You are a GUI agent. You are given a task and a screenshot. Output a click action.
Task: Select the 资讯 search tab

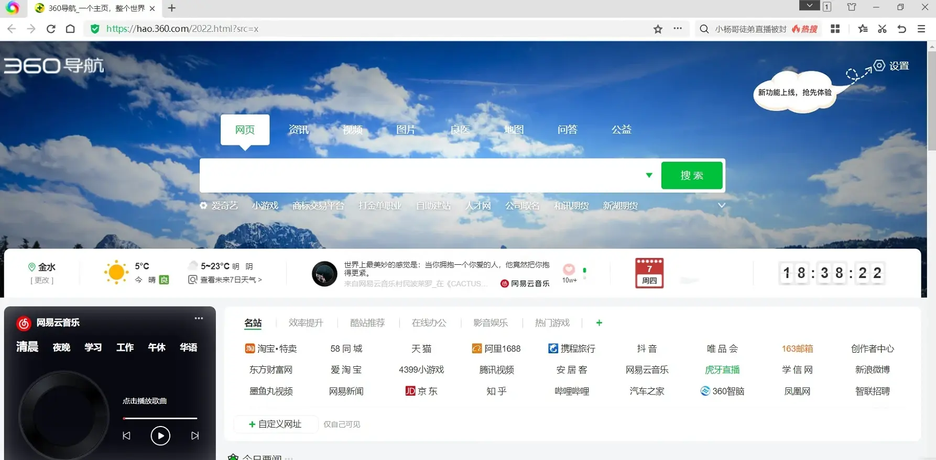click(299, 129)
